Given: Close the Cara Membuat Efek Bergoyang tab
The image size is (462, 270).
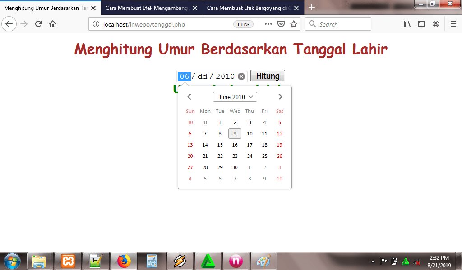Looking at the screenshot, I should (296, 8).
